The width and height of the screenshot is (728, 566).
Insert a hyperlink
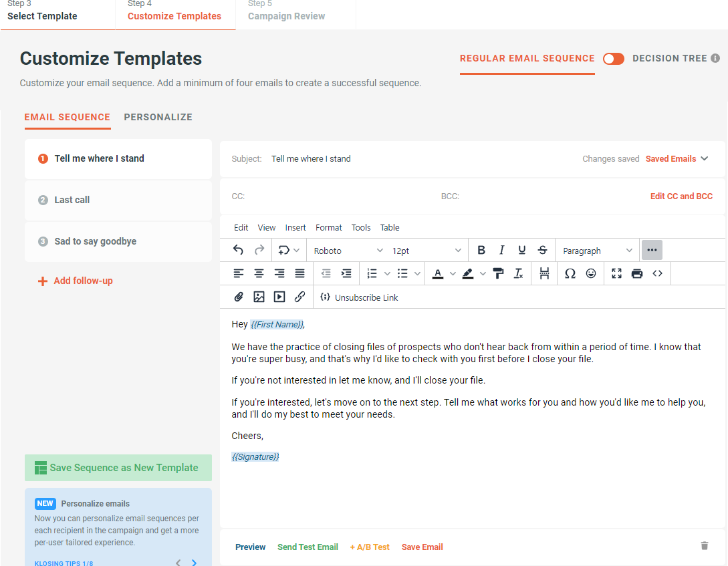[x=300, y=297]
